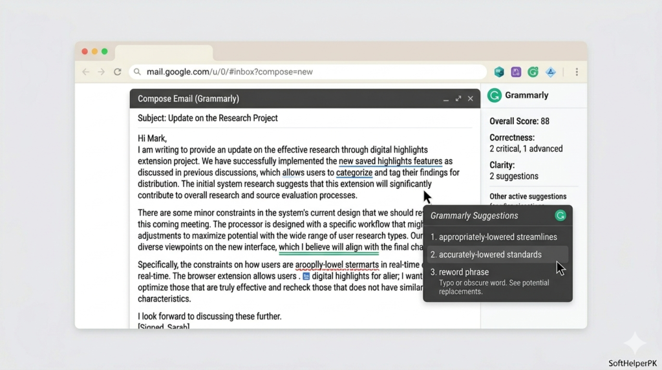Open the teal cube browser extension
This screenshot has width=662, height=370.
pos(499,72)
